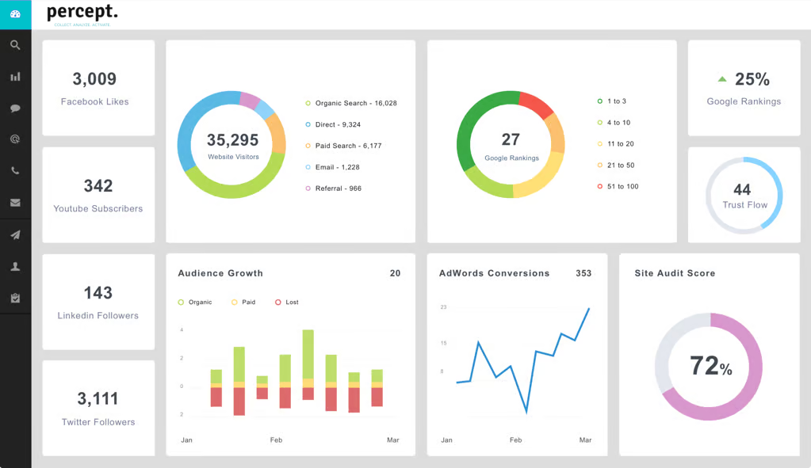
Task: Select the paper plane campaigns icon
Action: (15, 234)
